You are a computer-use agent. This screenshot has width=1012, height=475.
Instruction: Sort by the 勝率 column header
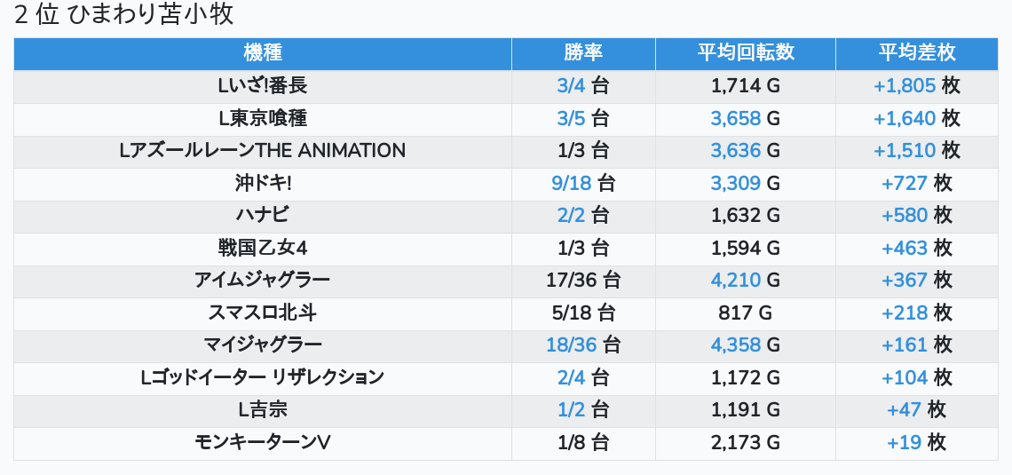pos(583,53)
